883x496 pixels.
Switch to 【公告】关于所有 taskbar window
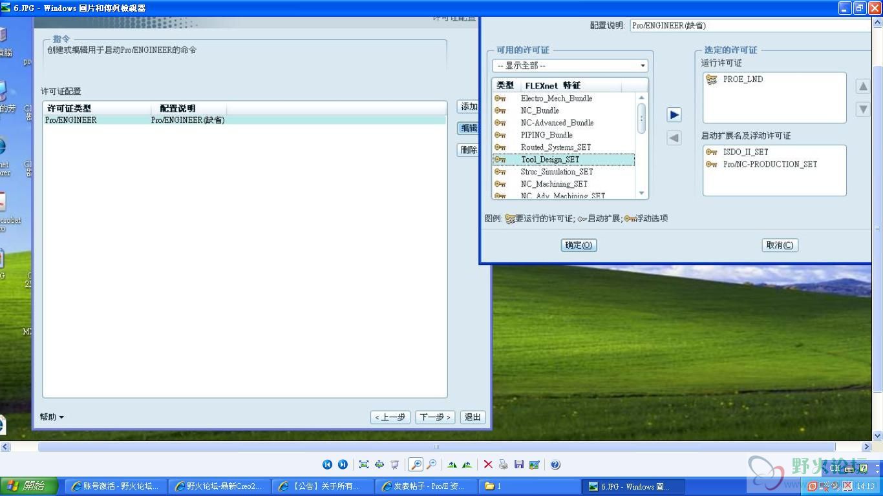[323, 486]
